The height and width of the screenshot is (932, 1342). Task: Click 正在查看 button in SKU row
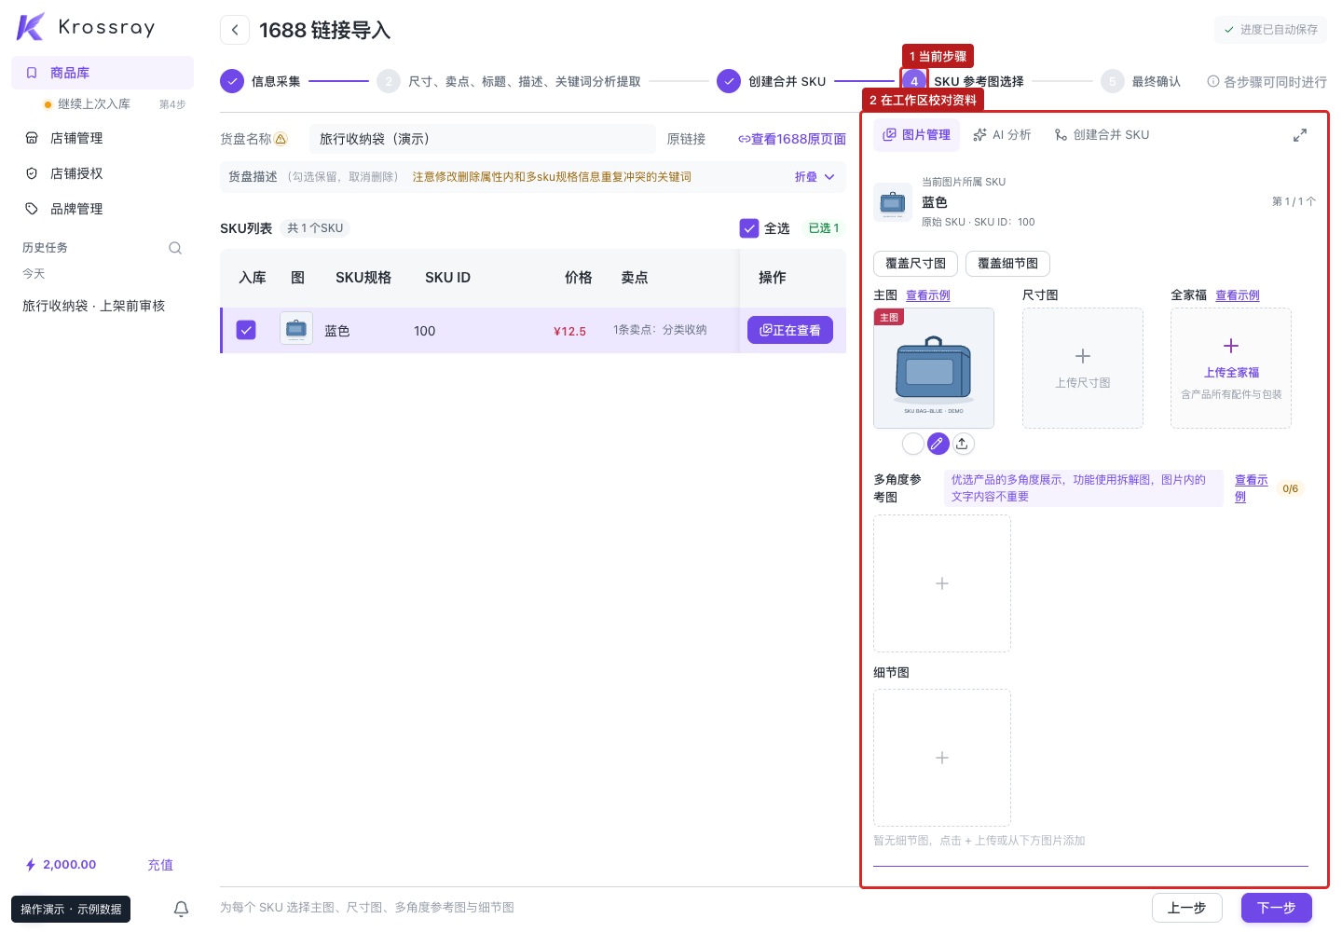[790, 330]
